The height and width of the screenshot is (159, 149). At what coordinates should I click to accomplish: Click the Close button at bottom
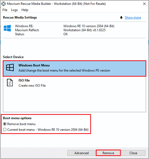pyautogui.click(x=133, y=153)
